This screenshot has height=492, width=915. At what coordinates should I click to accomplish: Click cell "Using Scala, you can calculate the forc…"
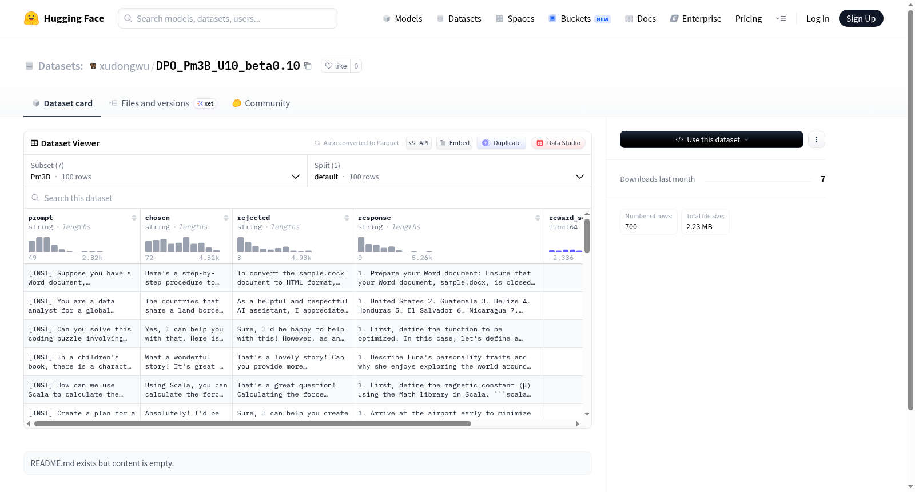(186, 390)
